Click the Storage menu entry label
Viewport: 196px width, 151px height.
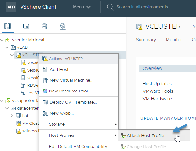57,124
